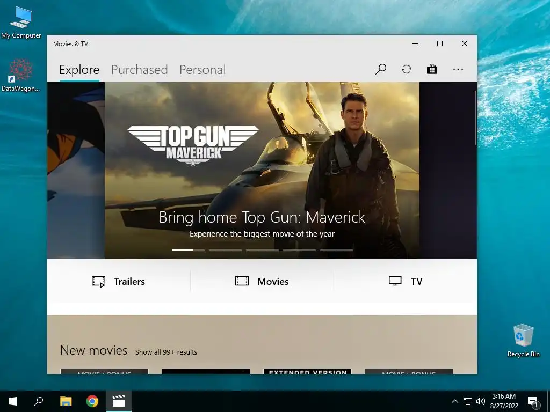Close the Movies & TV window
The width and height of the screenshot is (550, 412).
click(x=465, y=43)
